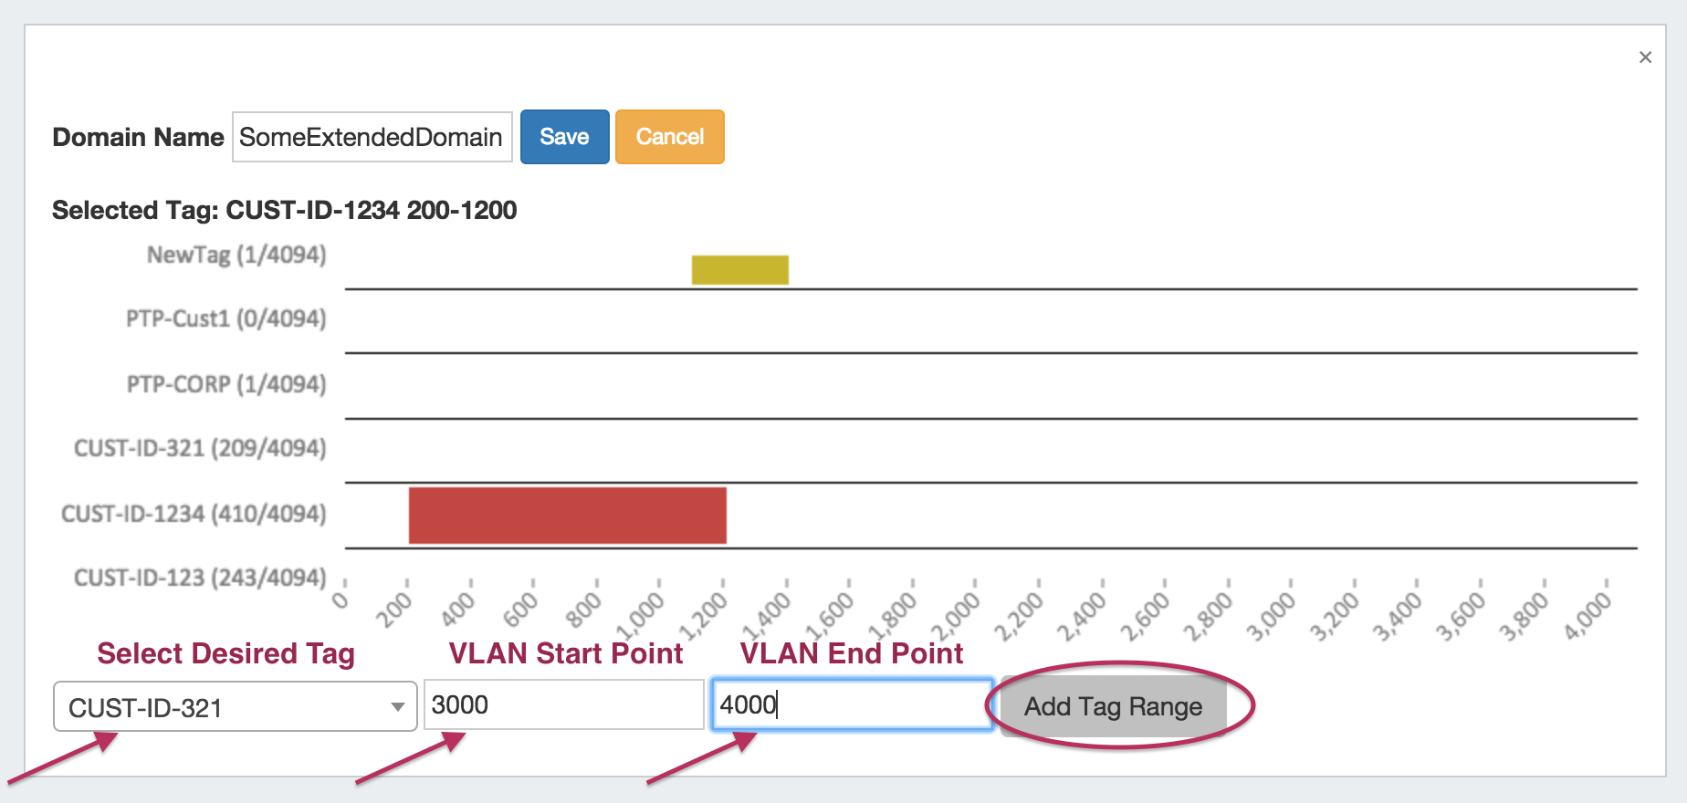The image size is (1687, 803).
Task: Select the PTP-CORP (1/4094) row label
Action: pos(225,384)
